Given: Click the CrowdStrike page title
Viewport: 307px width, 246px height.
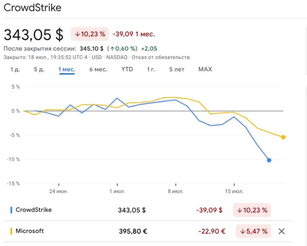Looking at the screenshot, I should coord(33,7).
